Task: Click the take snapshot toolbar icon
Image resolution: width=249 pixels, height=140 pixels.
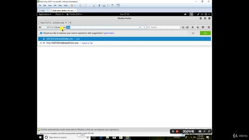Action: [x=86, y=5]
